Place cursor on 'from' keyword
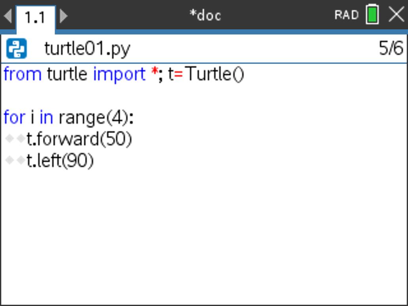 (22, 74)
